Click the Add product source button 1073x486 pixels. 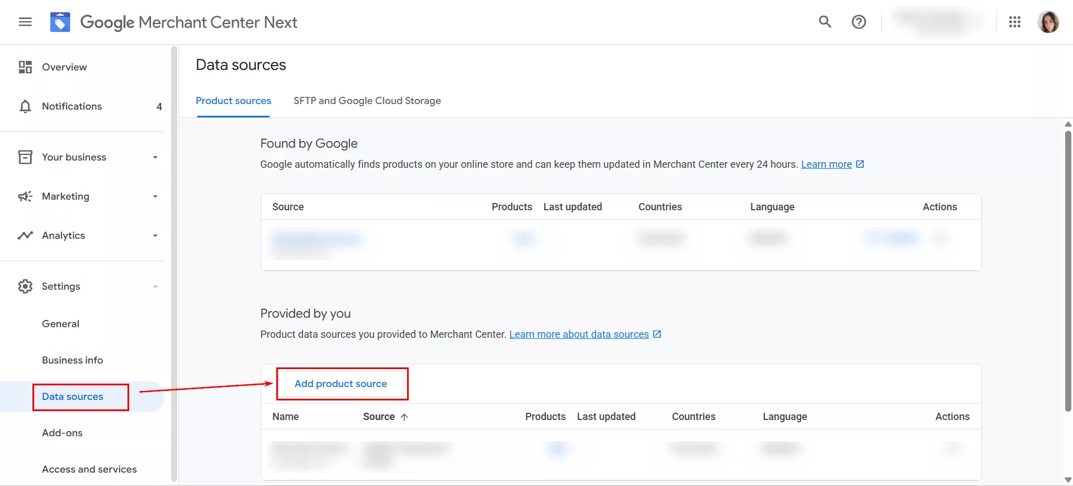341,384
